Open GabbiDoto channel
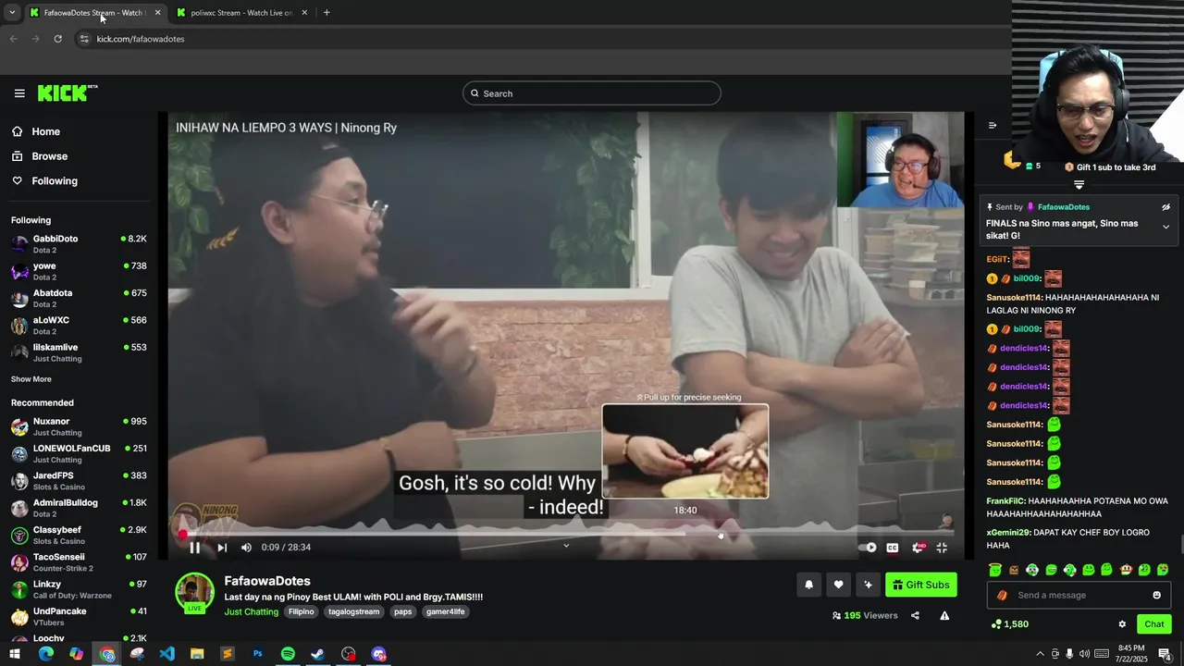Image resolution: width=1184 pixels, height=666 pixels. [79, 244]
